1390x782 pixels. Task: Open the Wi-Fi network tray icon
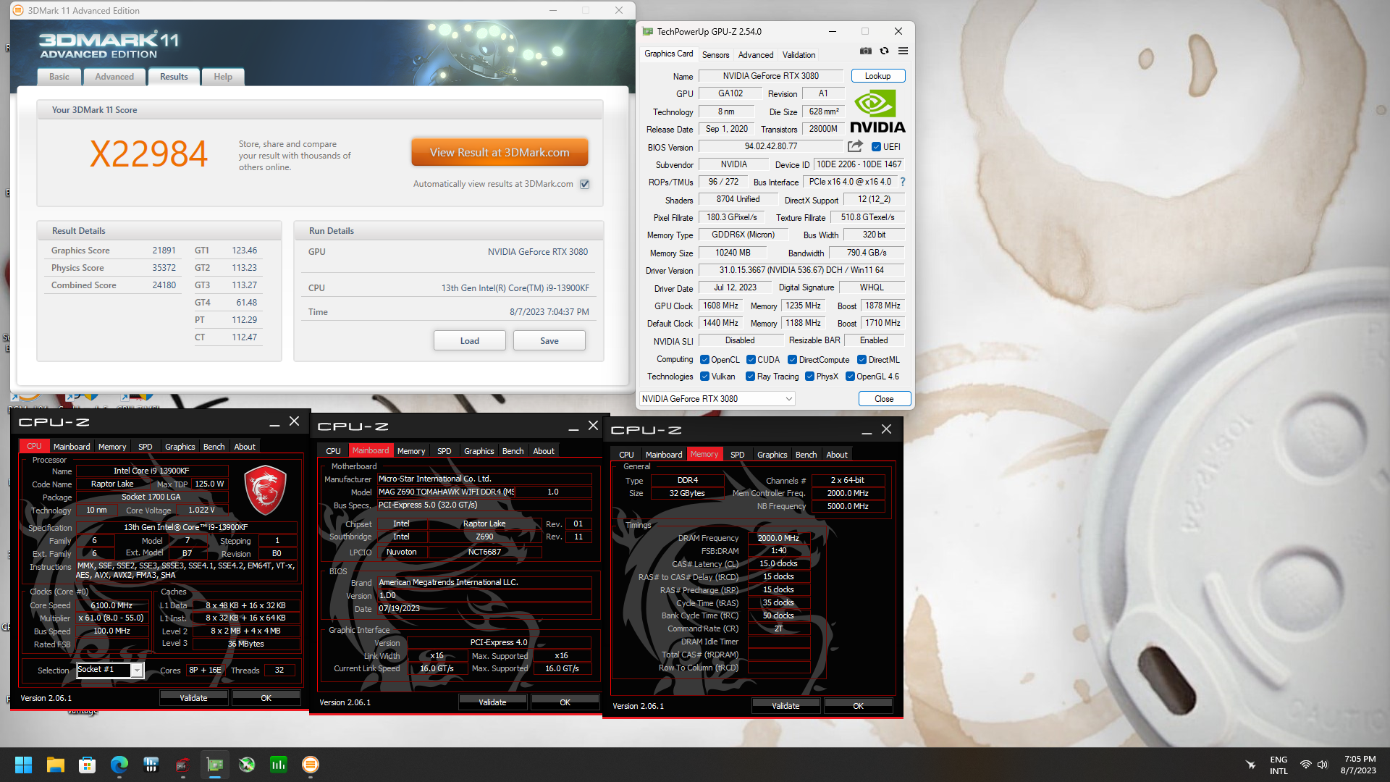click(1306, 765)
